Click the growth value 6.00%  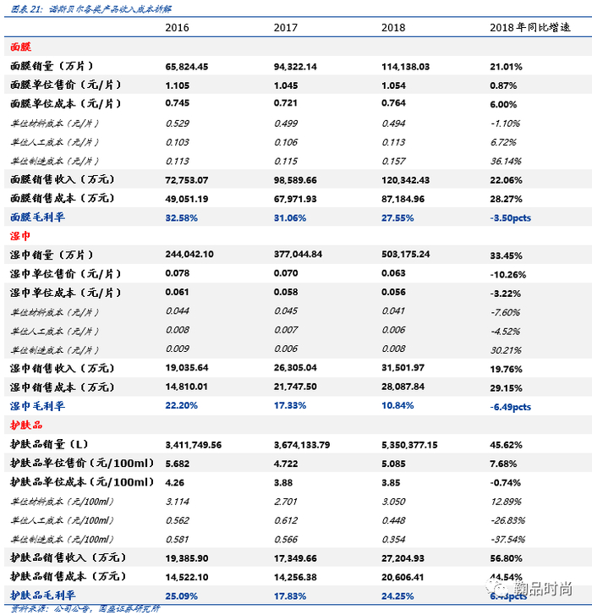tap(503, 104)
